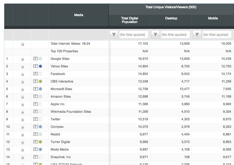Click the P property icon for CBS Interactive

coord(36,81)
